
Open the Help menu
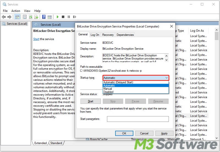coord(37,11)
